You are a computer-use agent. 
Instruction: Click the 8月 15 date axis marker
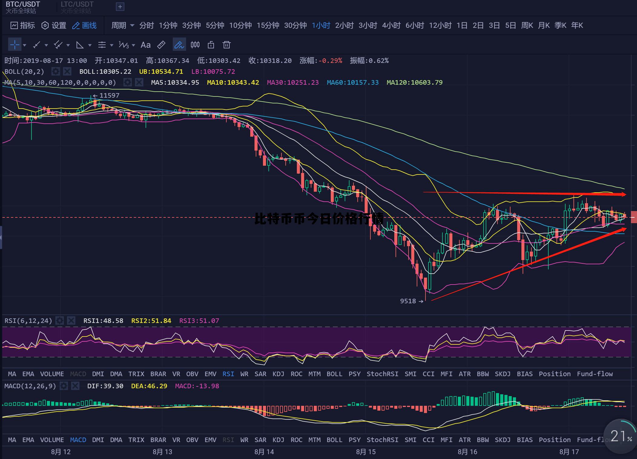[366, 452]
